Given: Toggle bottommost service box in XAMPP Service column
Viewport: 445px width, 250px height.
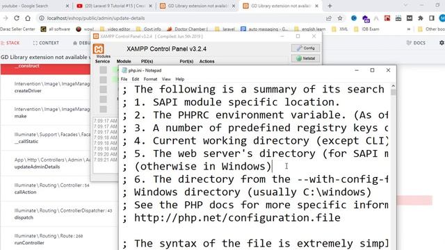Looking at the screenshot, I should [103, 109].
